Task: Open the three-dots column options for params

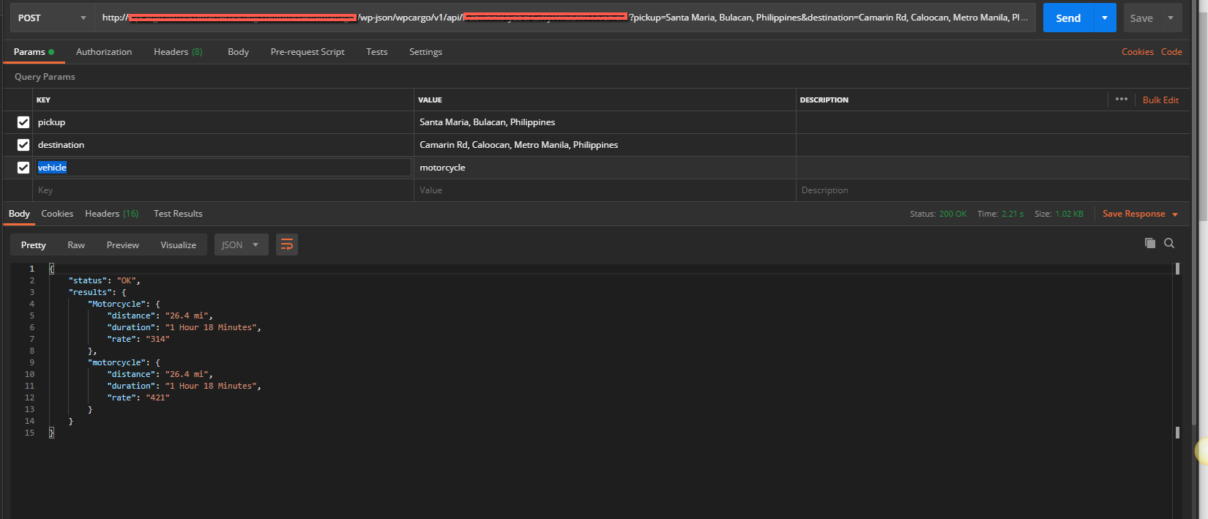Action: click(x=1121, y=99)
